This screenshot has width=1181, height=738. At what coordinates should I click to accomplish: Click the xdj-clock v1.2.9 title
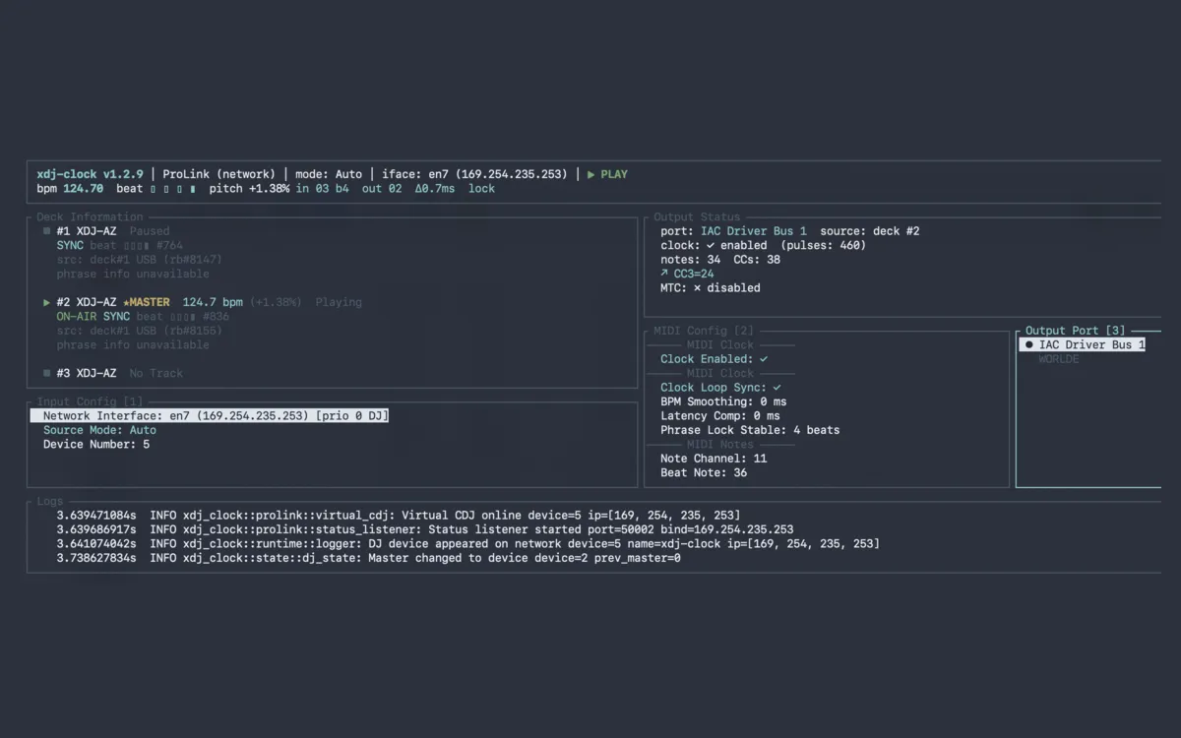pos(90,174)
